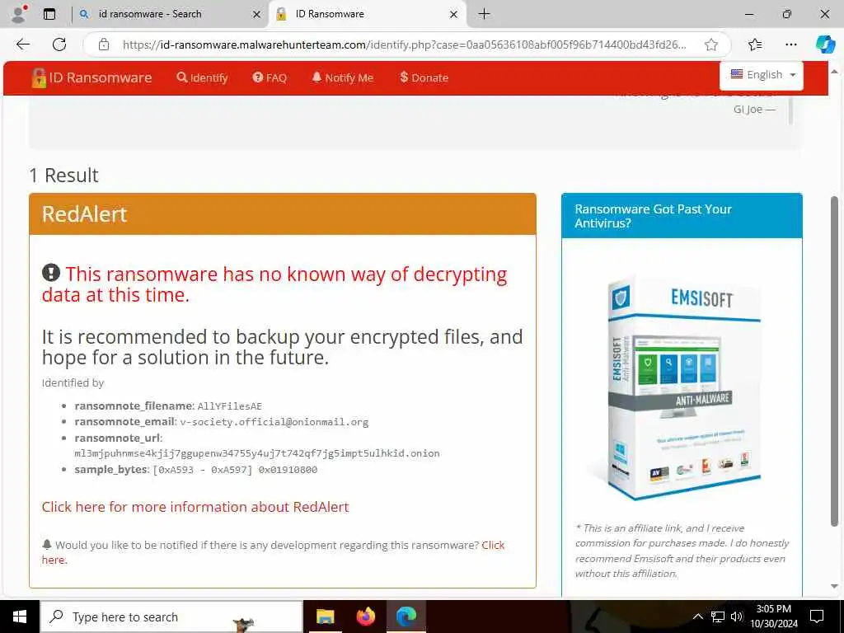Click the onion ransomnote_url address text
The image size is (844, 633).
[257, 453]
